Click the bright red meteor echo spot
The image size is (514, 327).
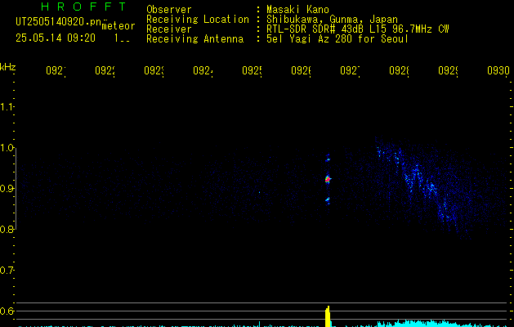click(328, 179)
